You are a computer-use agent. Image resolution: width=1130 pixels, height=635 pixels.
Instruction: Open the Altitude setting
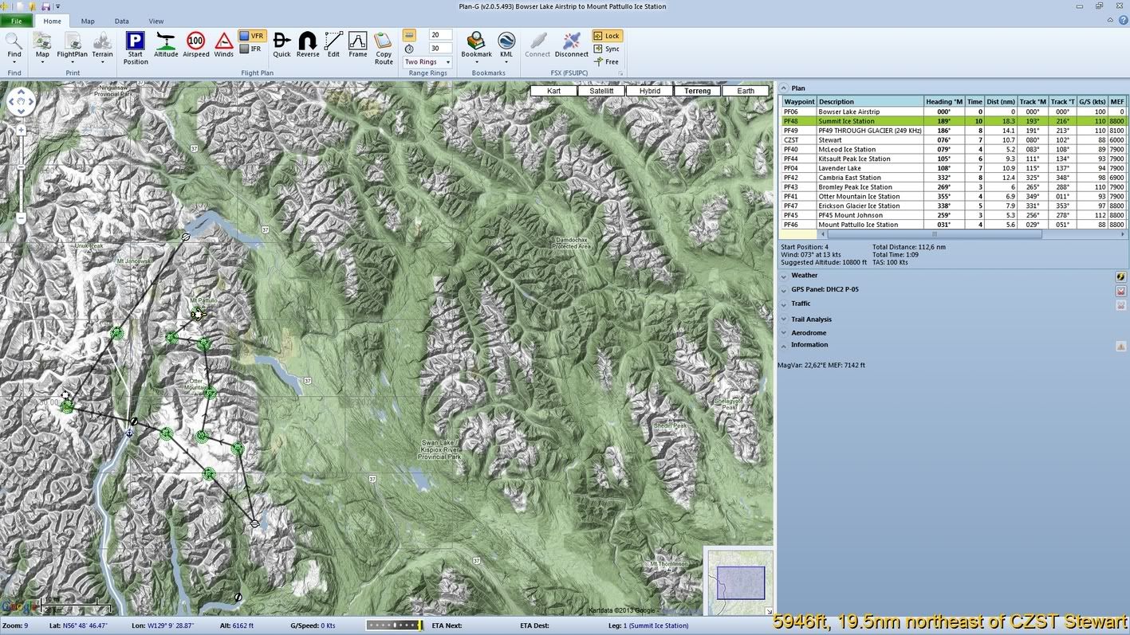pos(166,41)
